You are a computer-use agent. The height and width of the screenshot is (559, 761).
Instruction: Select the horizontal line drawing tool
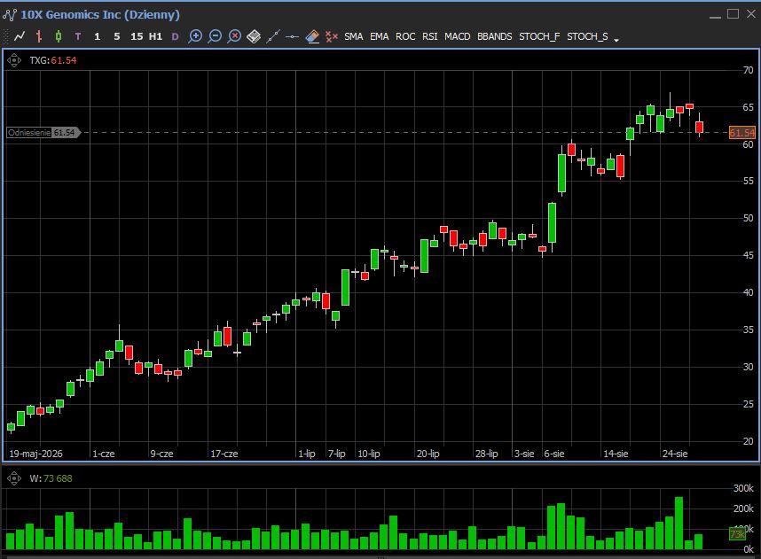click(x=292, y=36)
